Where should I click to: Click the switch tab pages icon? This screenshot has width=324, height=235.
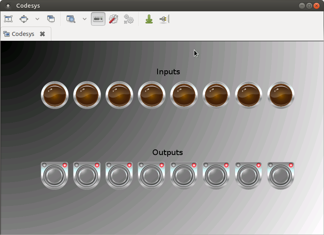point(51,19)
